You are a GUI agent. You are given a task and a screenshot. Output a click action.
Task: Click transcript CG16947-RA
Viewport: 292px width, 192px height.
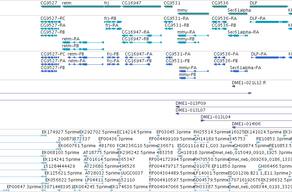(x=136, y=32)
